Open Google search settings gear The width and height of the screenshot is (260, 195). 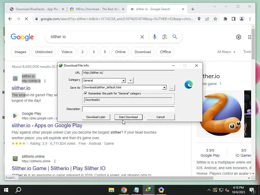[239, 37]
